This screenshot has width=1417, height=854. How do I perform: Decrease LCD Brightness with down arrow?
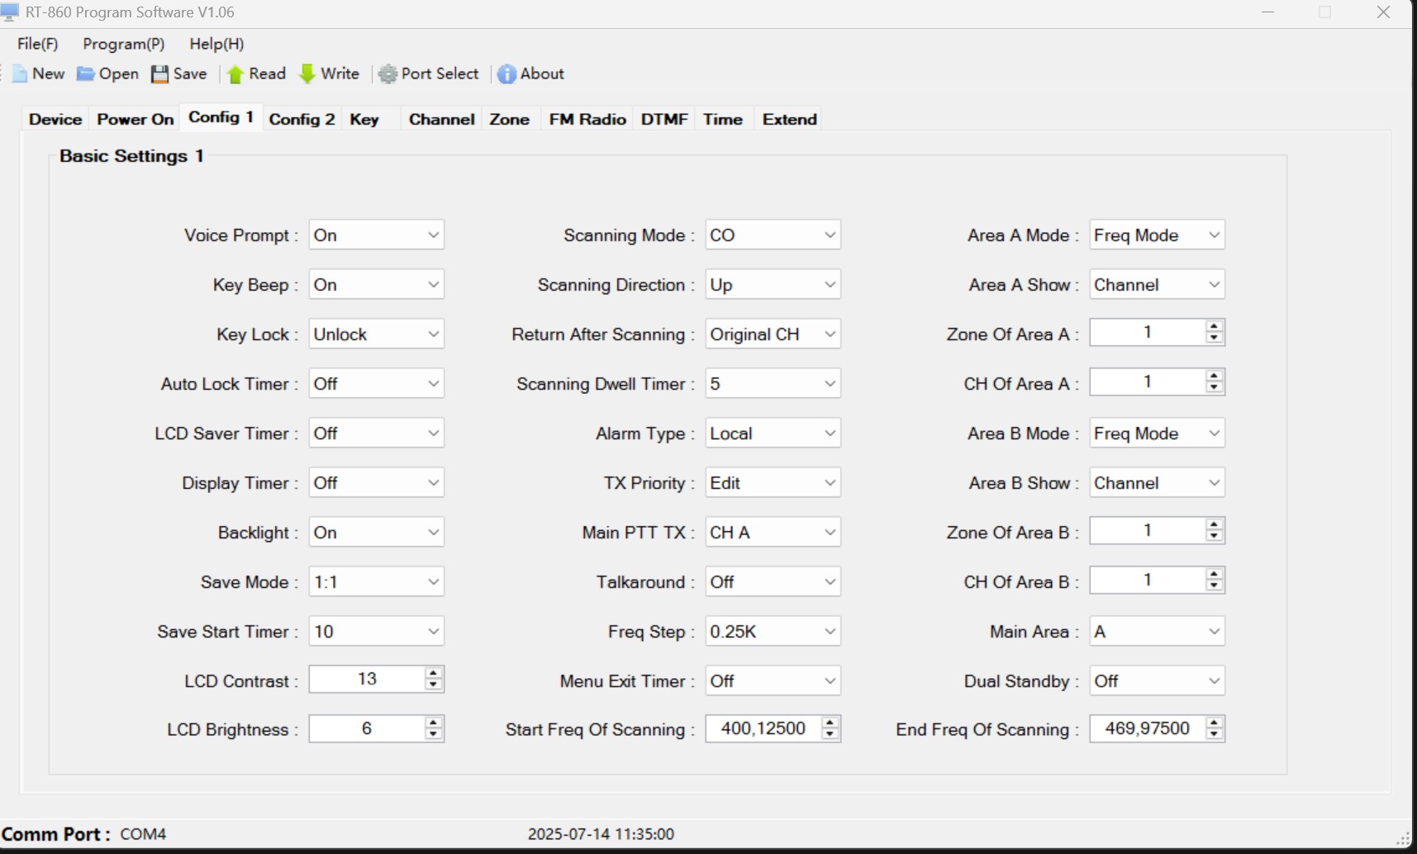(433, 733)
